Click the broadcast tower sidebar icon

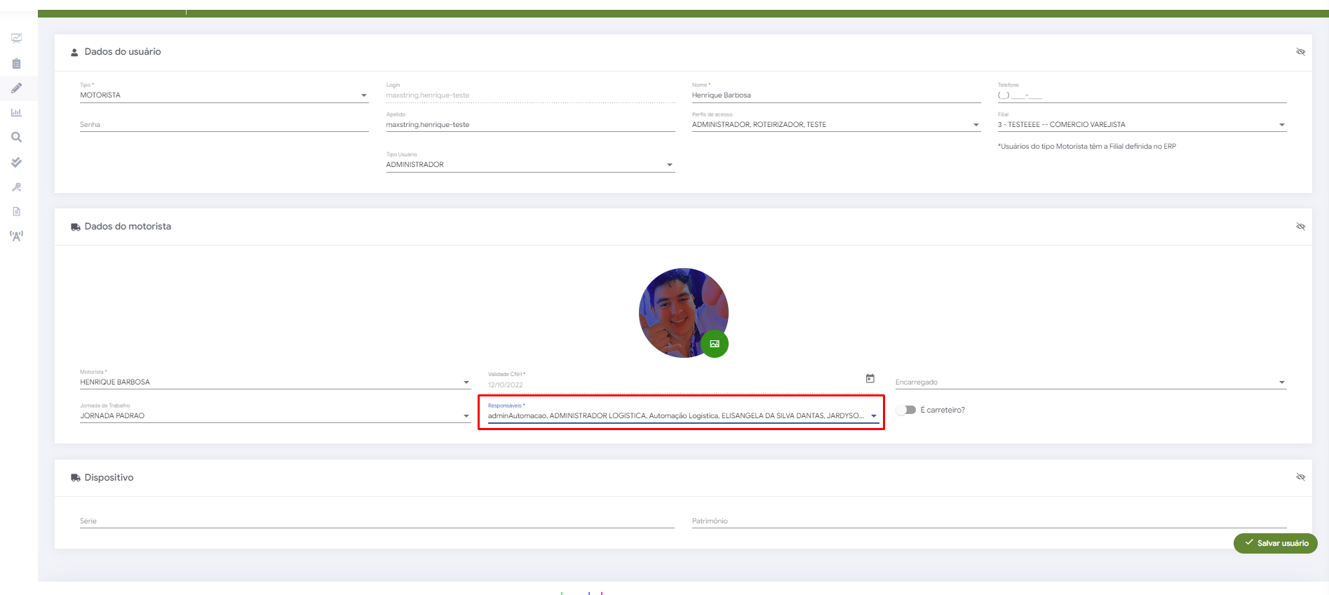pyautogui.click(x=16, y=236)
